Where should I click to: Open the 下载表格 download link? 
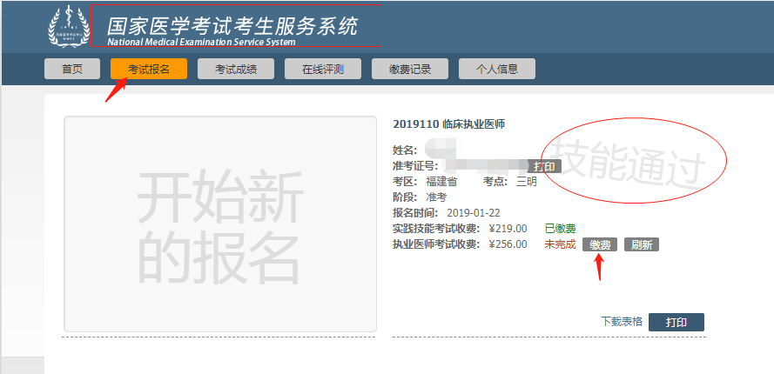(622, 322)
